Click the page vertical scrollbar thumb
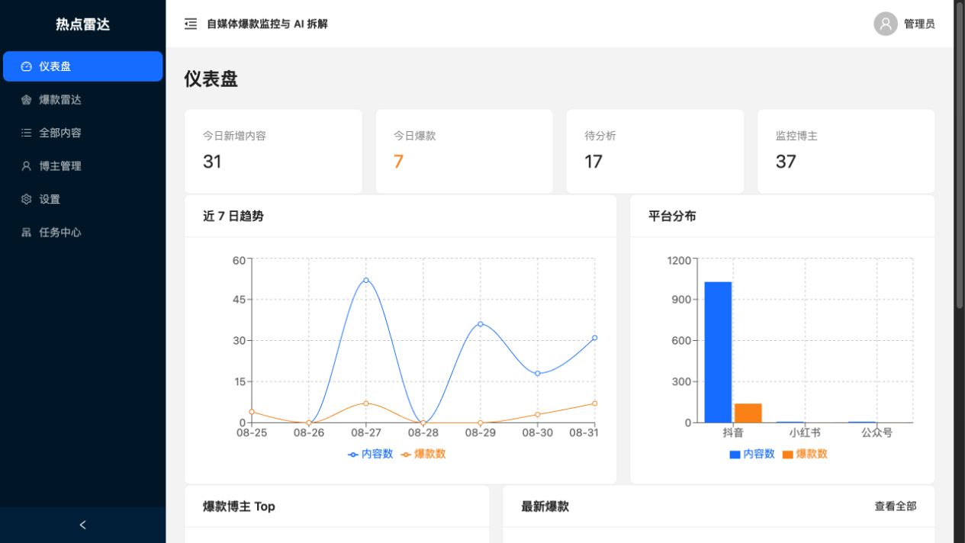 (960, 155)
